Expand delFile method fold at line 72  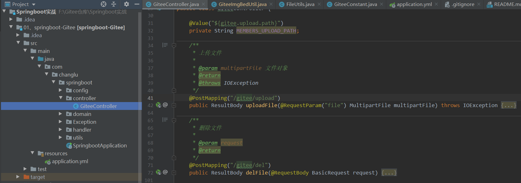click(x=174, y=173)
